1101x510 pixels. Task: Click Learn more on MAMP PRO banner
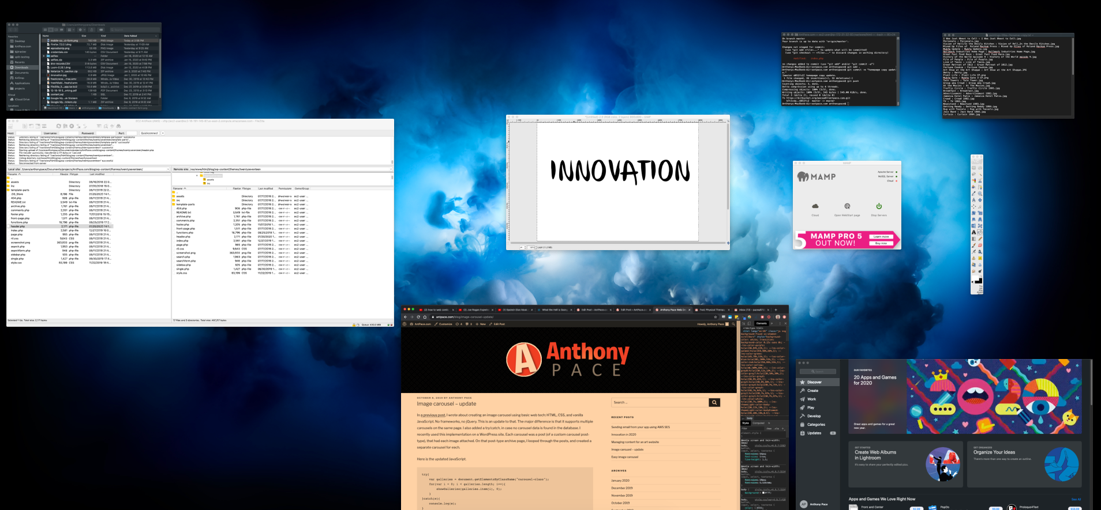tap(881, 237)
